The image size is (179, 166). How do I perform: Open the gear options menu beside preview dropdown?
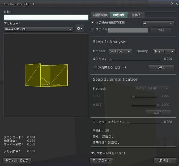80,28
